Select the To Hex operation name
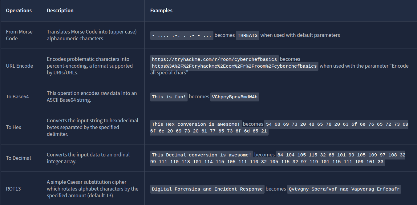 (x=14, y=127)
